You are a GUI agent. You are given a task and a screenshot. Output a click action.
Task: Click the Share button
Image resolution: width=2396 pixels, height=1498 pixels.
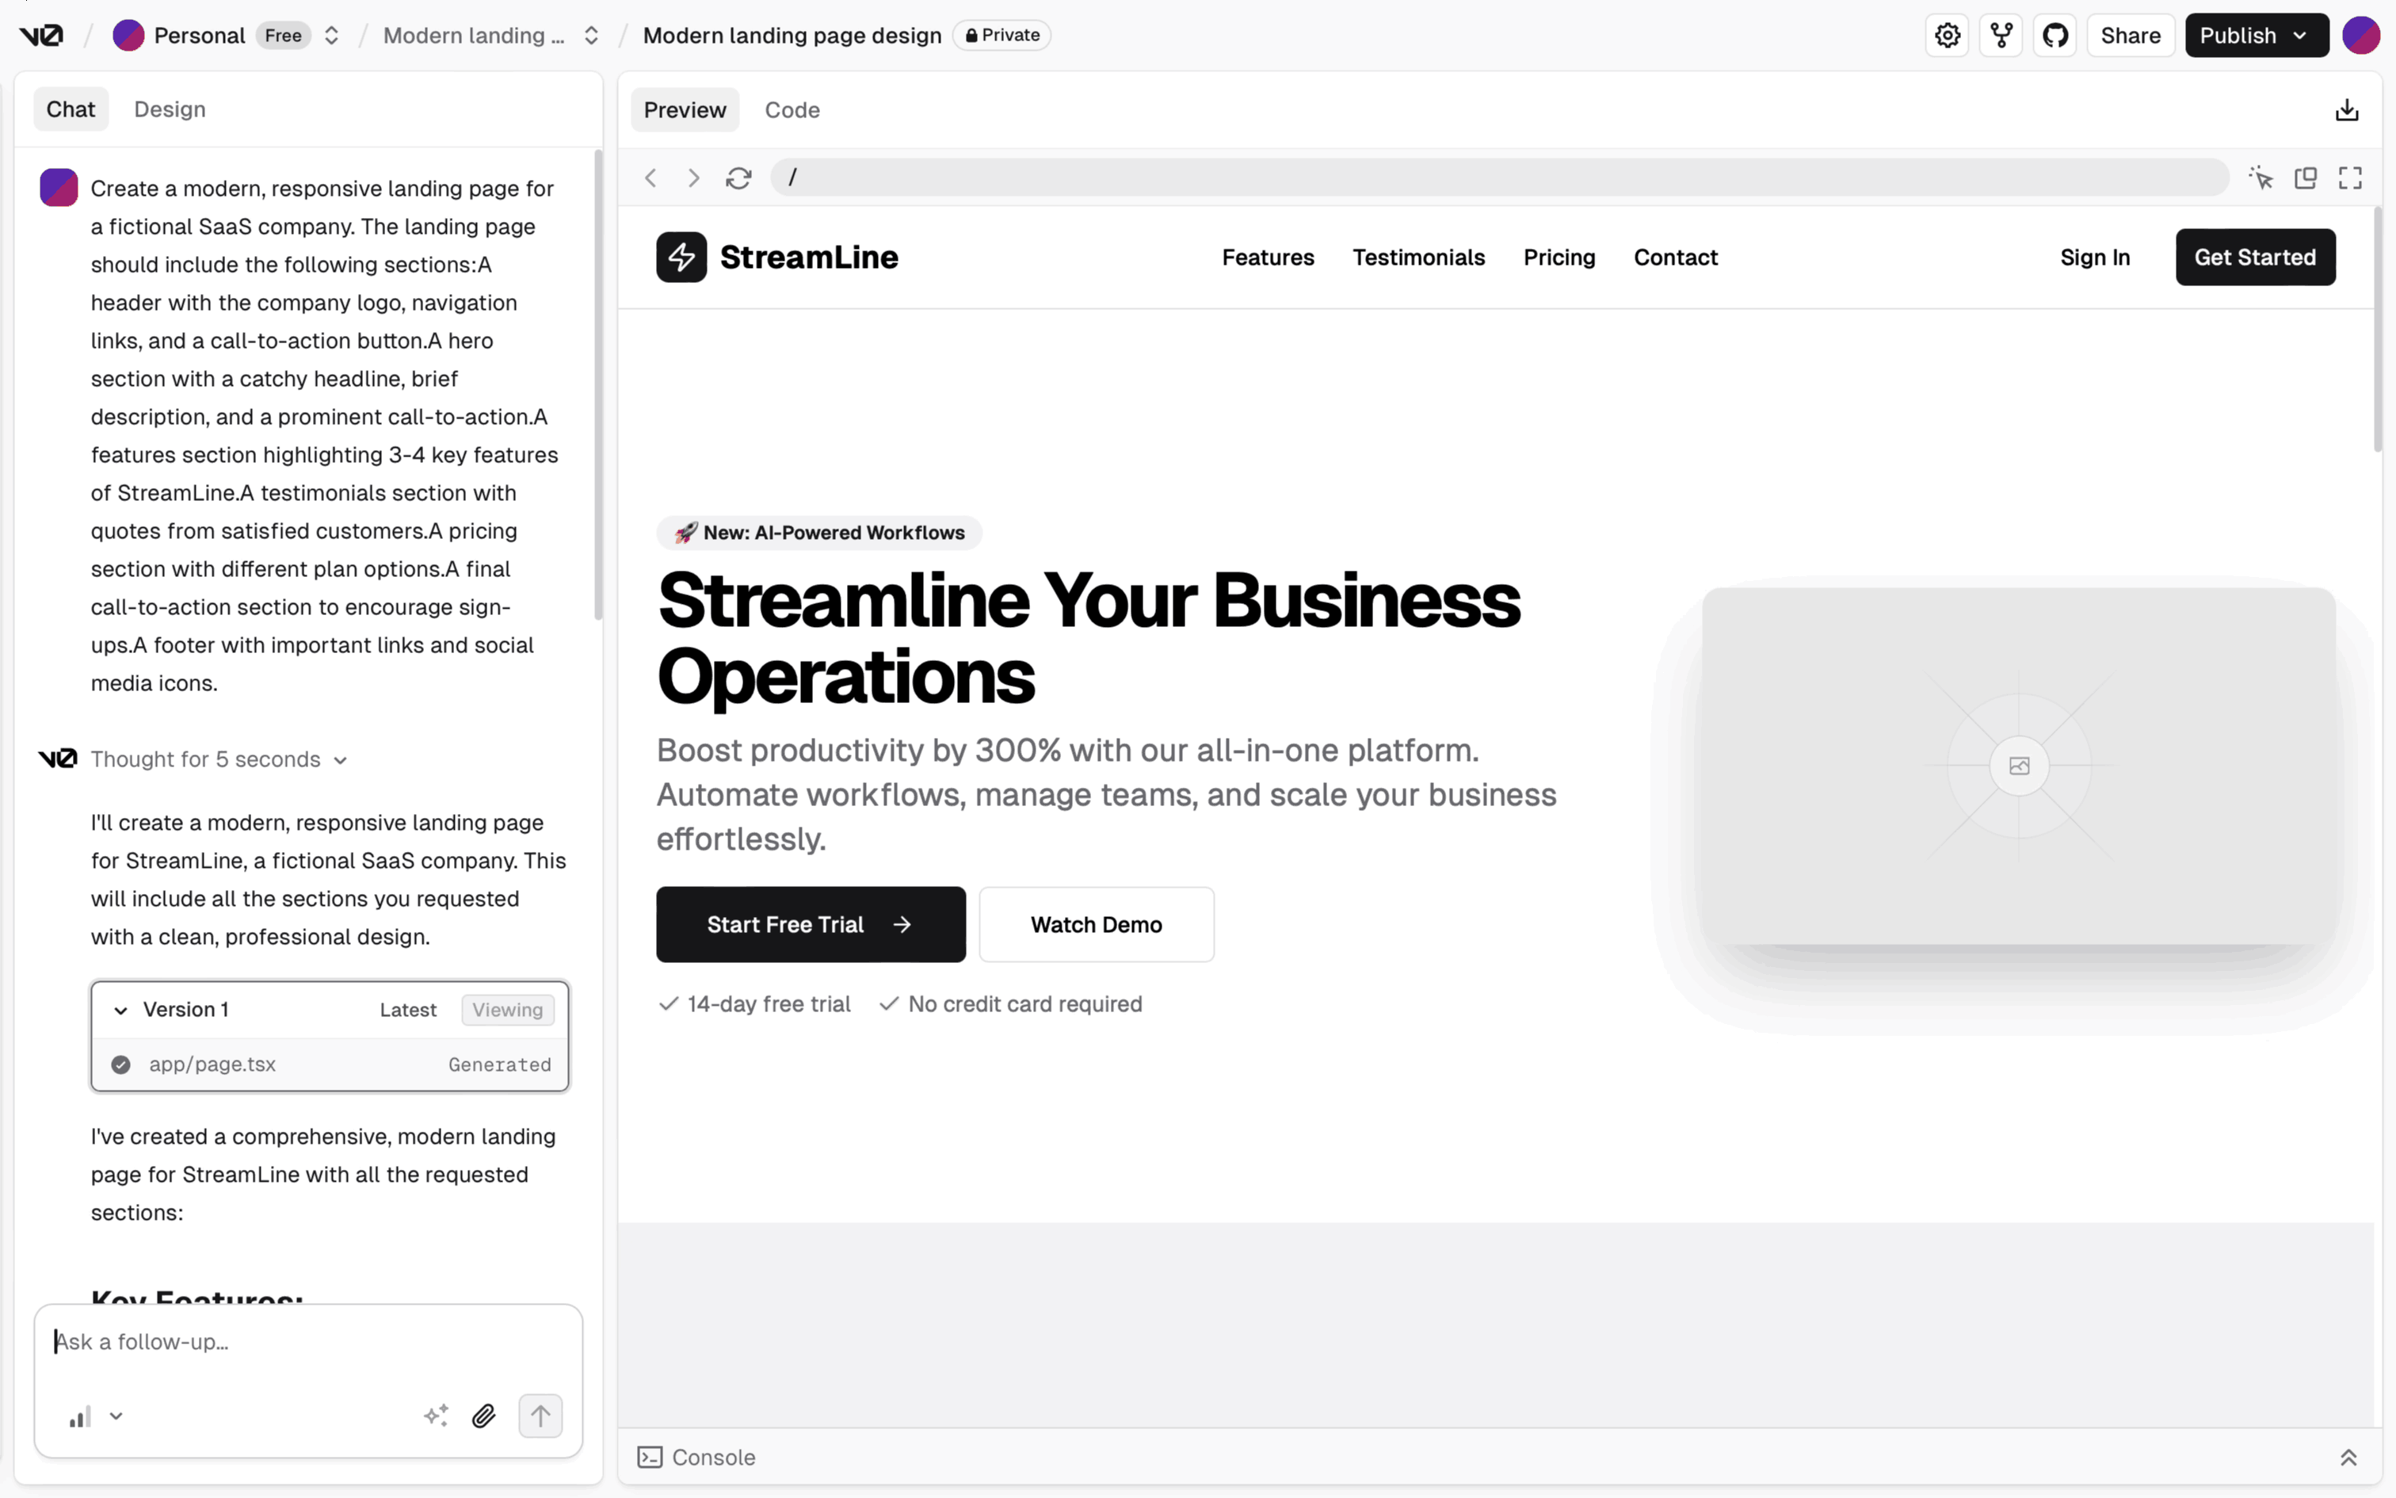2131,35
